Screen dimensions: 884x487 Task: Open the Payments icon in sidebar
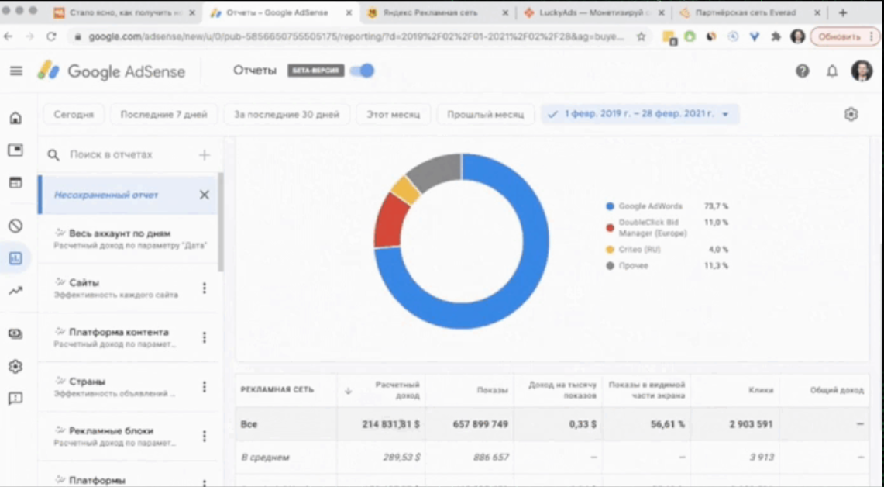pyautogui.click(x=15, y=333)
